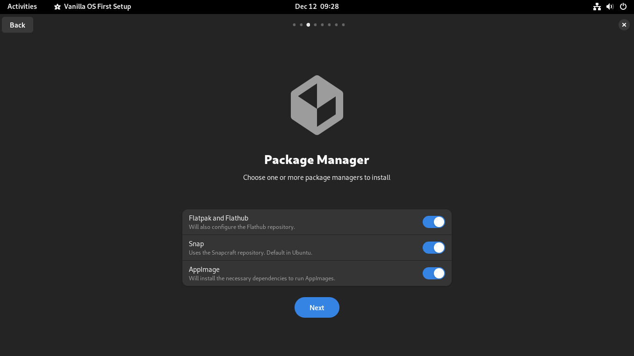Click the last page indicator dot
The image size is (634, 356).
coord(343,25)
